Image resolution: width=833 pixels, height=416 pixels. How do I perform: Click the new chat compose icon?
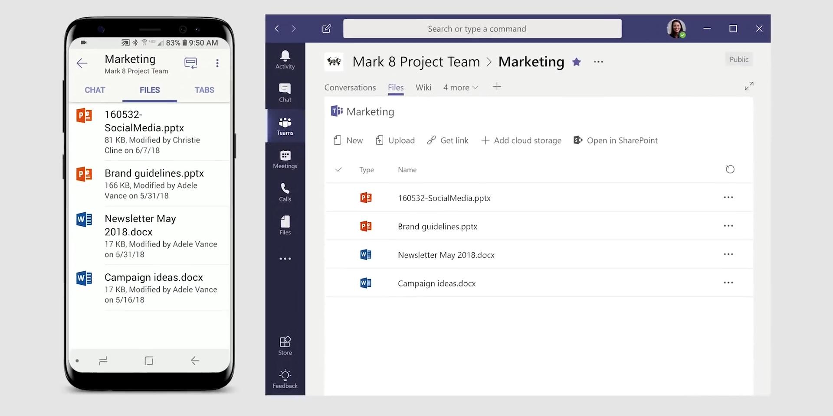pyautogui.click(x=326, y=29)
